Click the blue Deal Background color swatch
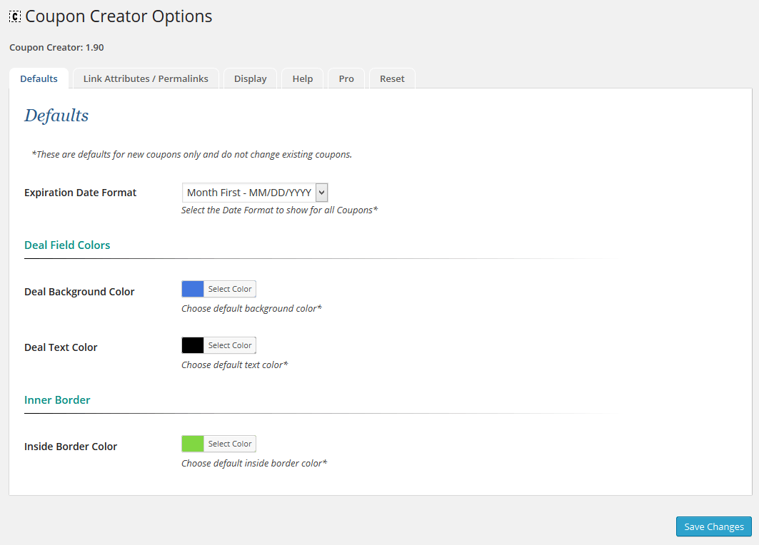The image size is (759, 545). pos(191,288)
